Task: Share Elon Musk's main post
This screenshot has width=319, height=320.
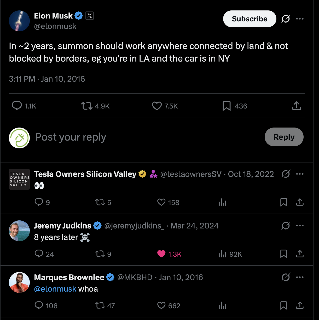Action: pyautogui.click(x=297, y=106)
